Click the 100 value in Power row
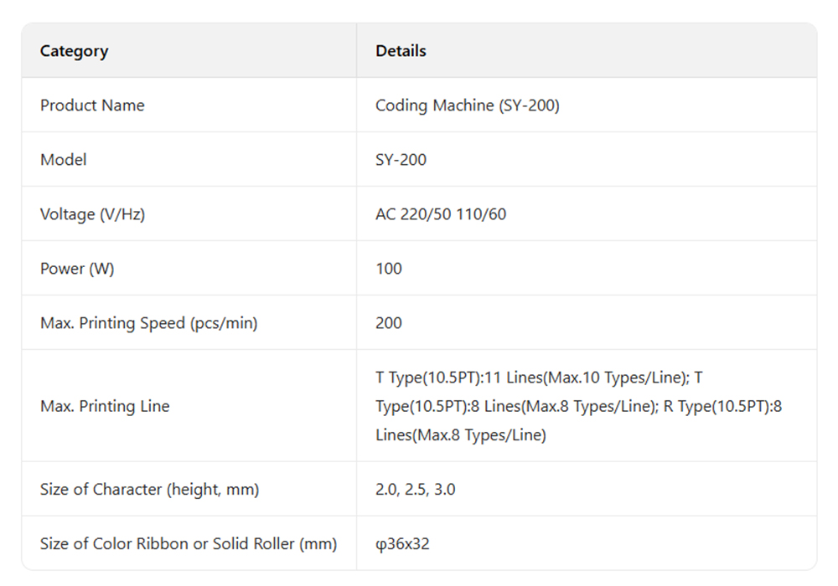Viewport: 838px width, 586px height. click(389, 269)
